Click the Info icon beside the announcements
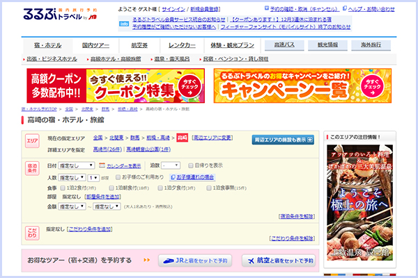This screenshot has width=418, height=278. [x=123, y=23]
